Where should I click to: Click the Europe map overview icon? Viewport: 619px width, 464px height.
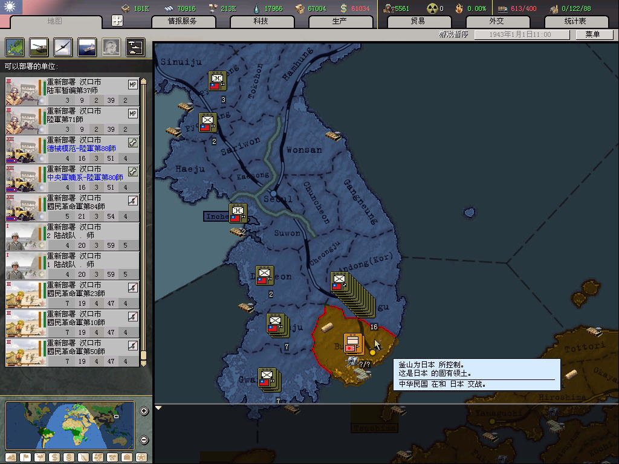(x=15, y=47)
